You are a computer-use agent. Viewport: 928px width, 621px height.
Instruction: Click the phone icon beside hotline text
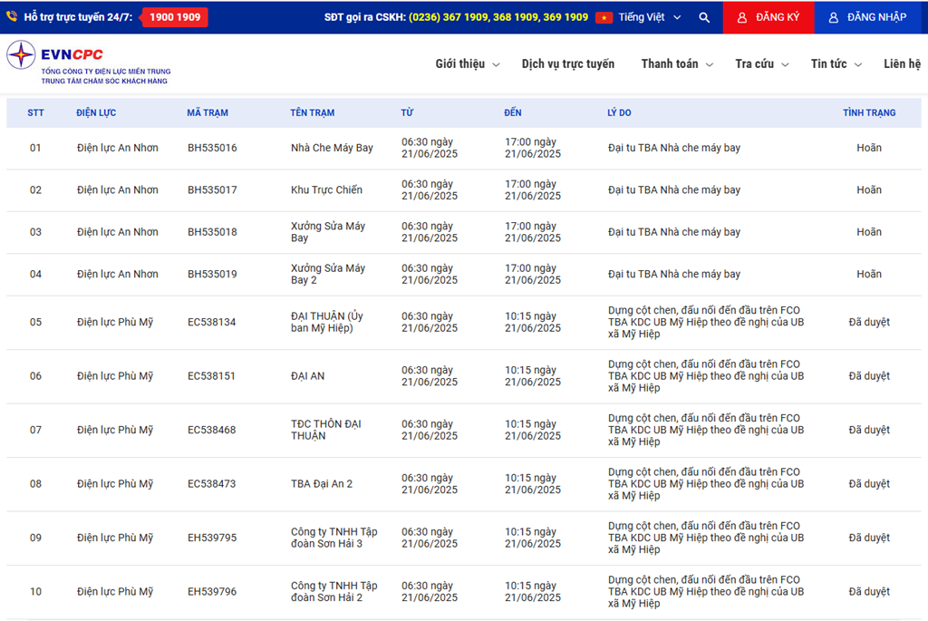(12, 16)
